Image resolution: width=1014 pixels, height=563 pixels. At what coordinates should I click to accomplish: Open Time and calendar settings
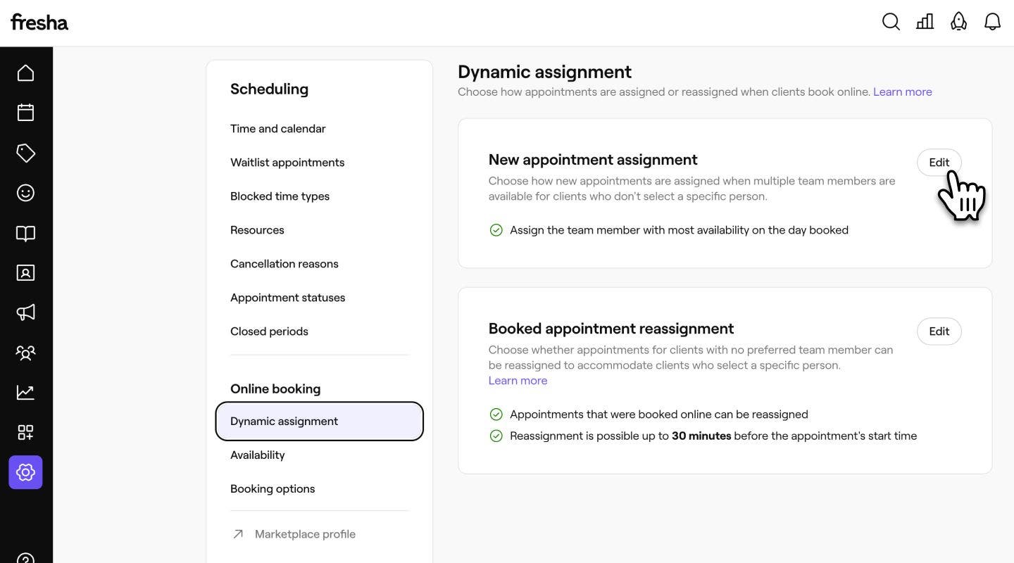click(x=278, y=129)
